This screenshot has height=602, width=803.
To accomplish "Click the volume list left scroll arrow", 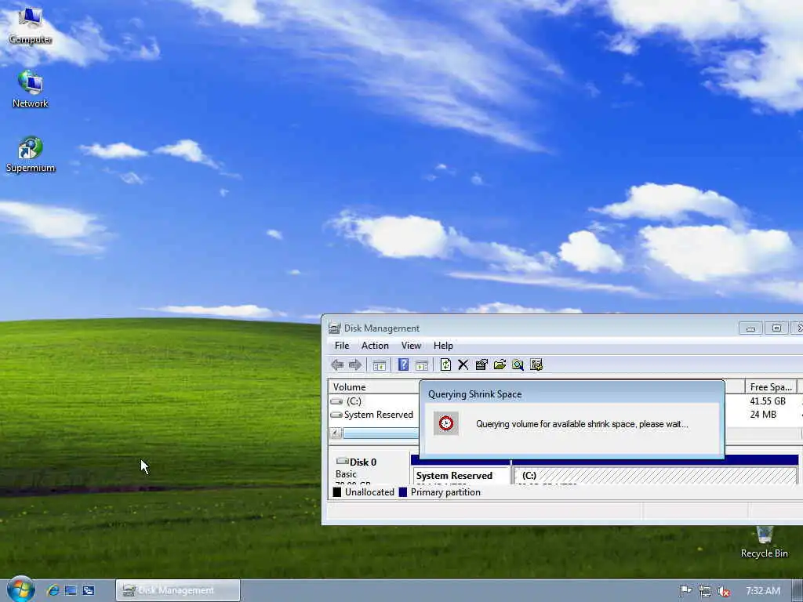I will coord(336,433).
